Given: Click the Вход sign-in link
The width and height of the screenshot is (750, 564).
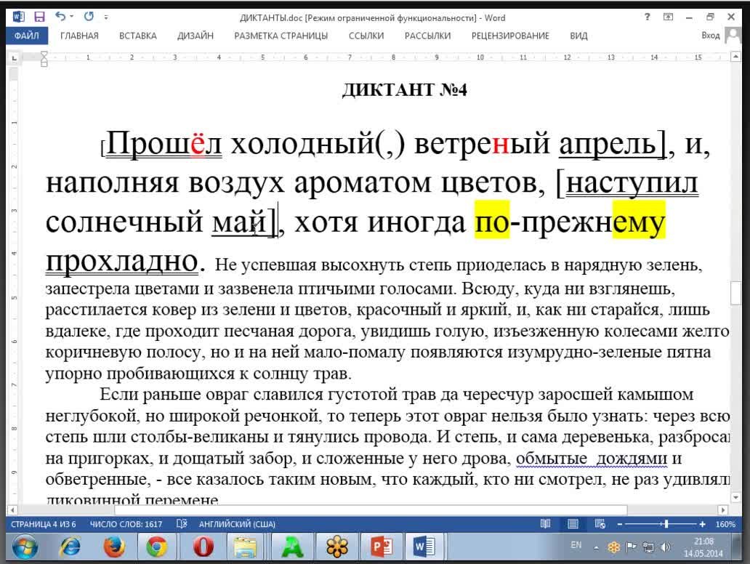Looking at the screenshot, I should pyautogui.click(x=710, y=35).
